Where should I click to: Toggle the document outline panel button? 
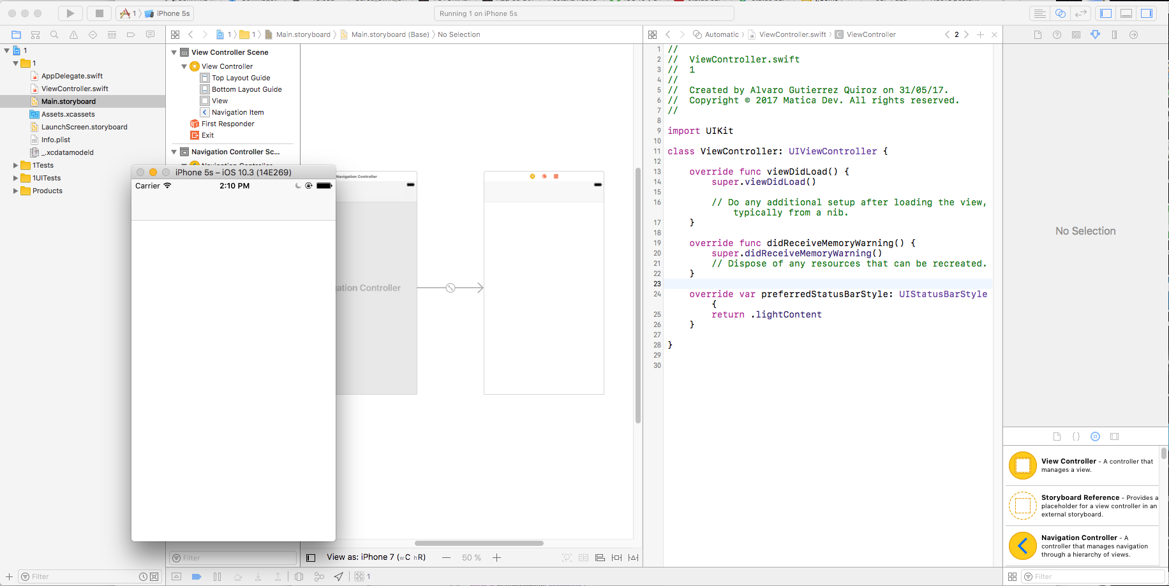click(311, 557)
